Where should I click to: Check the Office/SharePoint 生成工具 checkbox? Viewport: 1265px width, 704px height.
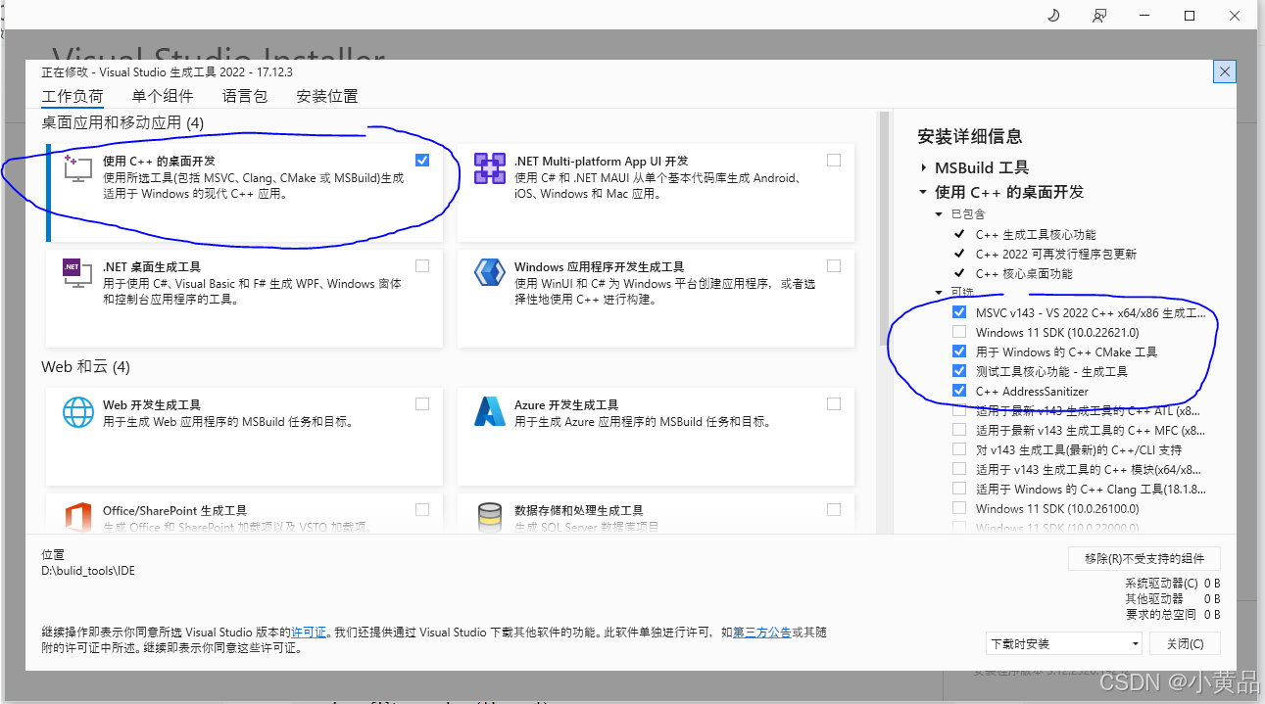422,509
